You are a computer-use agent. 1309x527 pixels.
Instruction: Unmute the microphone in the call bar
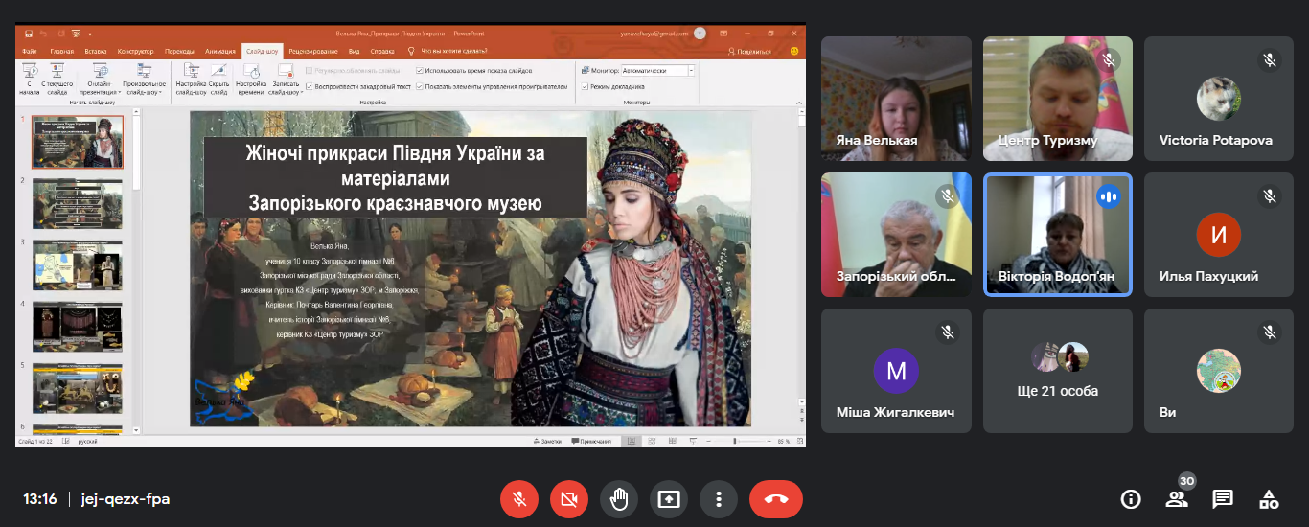pos(519,499)
